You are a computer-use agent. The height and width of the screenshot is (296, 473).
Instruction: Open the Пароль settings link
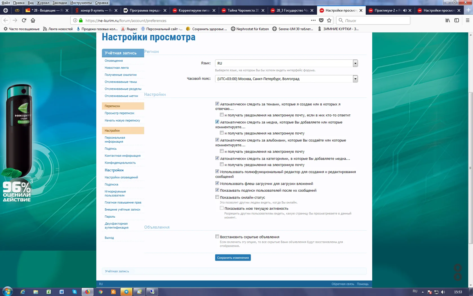110,217
